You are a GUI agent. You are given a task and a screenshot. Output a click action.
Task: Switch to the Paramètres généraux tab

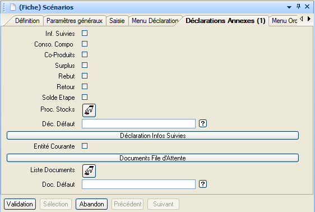[75, 21]
